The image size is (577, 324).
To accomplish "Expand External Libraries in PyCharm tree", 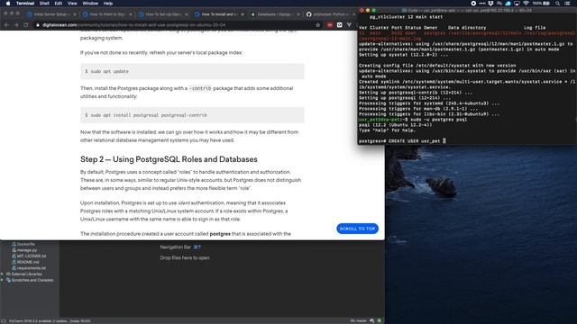I will [2, 274].
